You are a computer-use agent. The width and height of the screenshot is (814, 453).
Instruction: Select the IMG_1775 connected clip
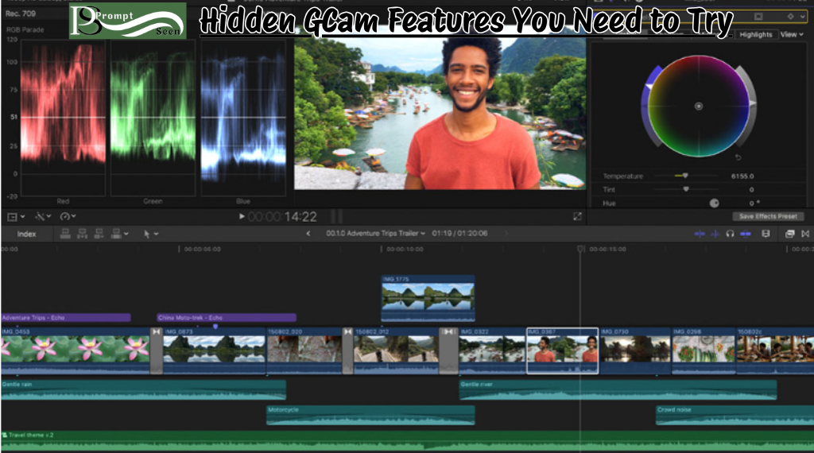pos(428,298)
